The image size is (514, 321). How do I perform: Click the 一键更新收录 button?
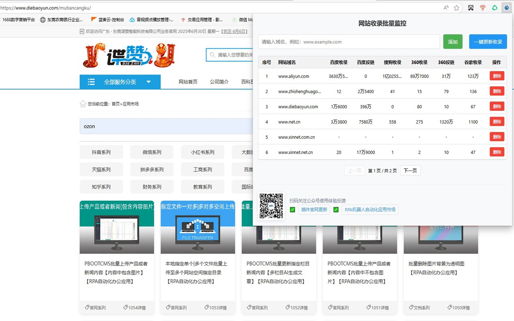coord(488,42)
